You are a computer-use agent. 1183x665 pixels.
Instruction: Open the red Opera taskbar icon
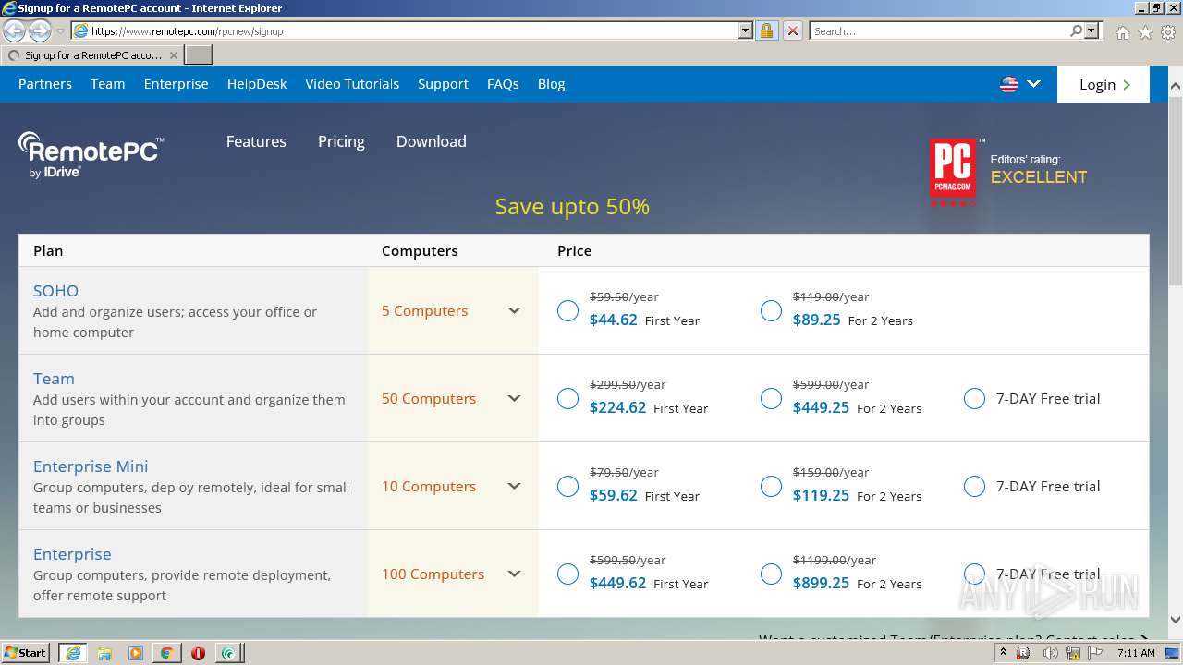coord(198,653)
